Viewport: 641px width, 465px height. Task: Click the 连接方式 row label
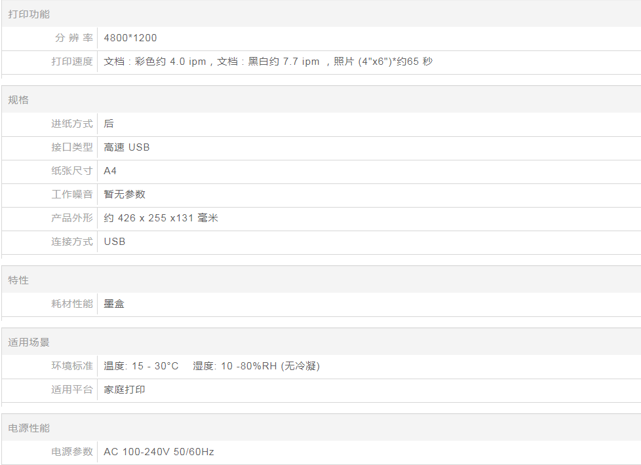pyautogui.click(x=72, y=242)
